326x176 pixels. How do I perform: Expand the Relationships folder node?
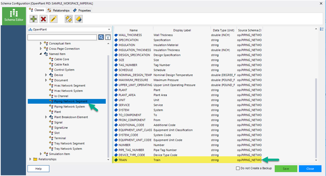pyautogui.click(x=30, y=159)
